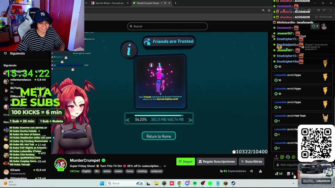This screenshot has height=188, width=335.
Task: Click the download progress bar at 94.20%
Action: pos(159,115)
